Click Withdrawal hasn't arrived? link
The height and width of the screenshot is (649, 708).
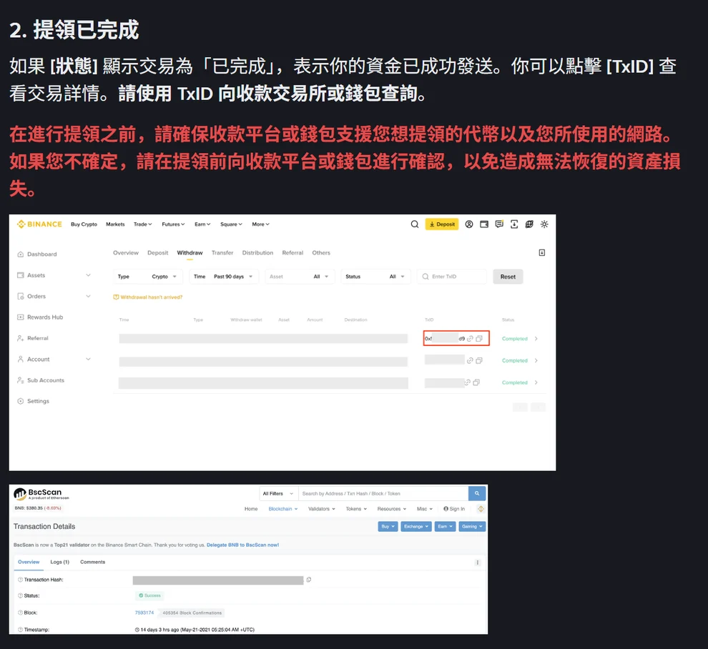pos(147,297)
